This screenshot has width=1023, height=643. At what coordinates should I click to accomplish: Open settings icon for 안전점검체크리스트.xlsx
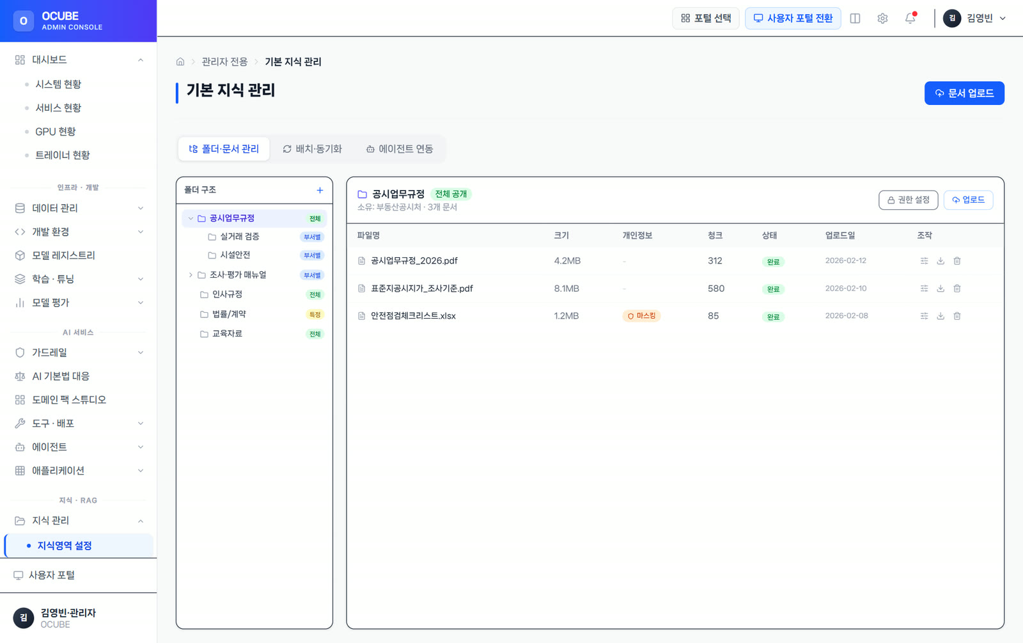(x=924, y=316)
